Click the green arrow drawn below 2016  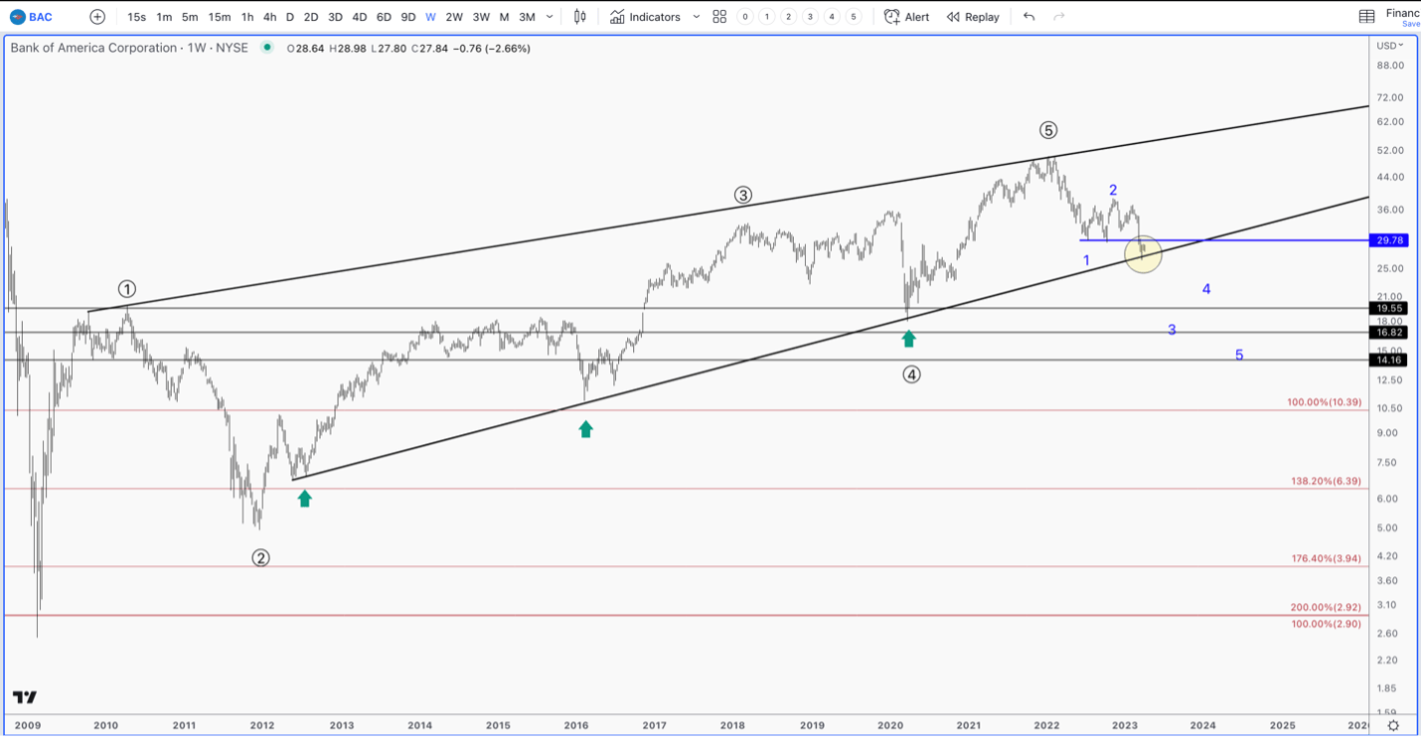[586, 429]
